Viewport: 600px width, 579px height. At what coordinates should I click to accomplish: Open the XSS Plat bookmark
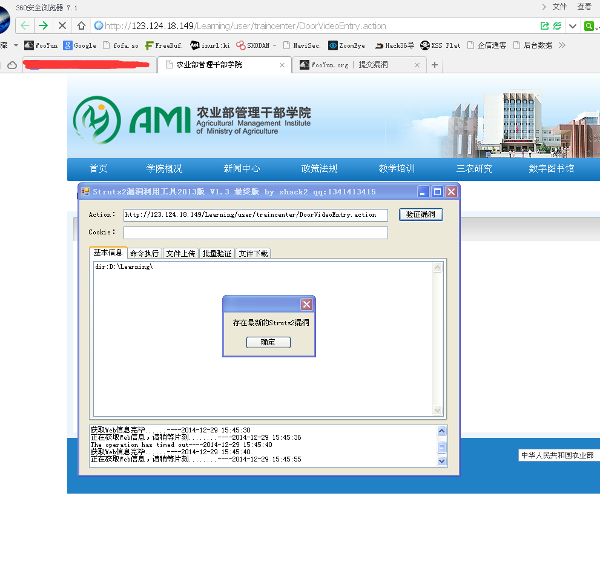click(x=440, y=45)
